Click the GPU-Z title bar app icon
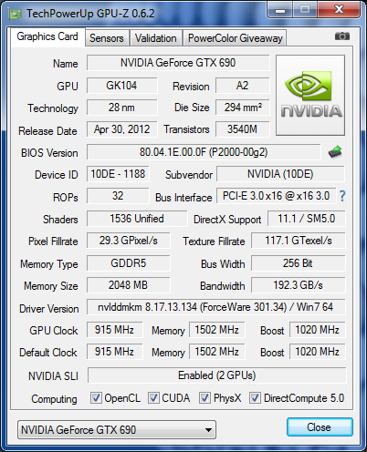 click(x=16, y=14)
